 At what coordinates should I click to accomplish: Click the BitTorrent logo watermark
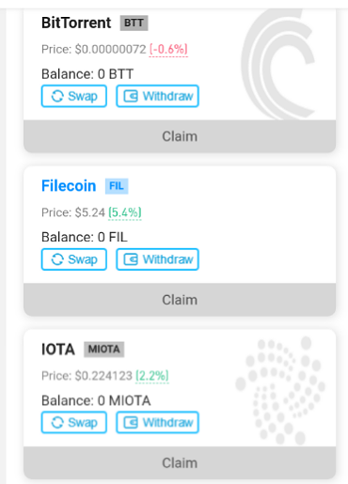(x=278, y=64)
